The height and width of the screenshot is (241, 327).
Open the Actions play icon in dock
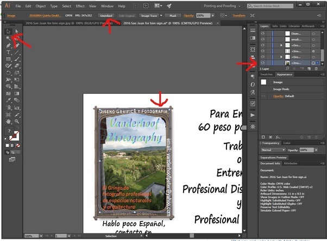[x=253, y=115]
